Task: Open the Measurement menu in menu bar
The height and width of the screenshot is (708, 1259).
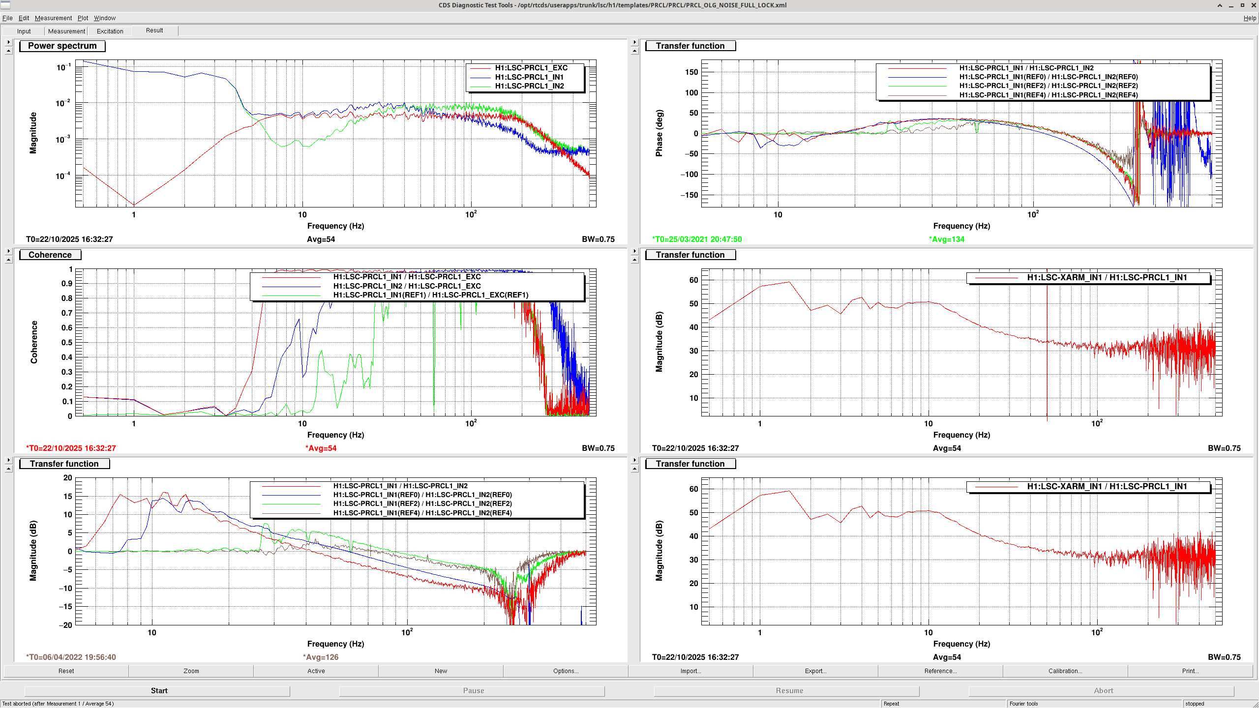Action: tap(53, 18)
